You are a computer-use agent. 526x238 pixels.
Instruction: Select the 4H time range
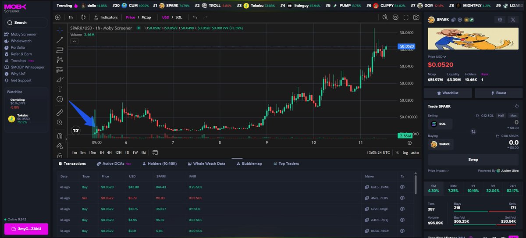110,153
